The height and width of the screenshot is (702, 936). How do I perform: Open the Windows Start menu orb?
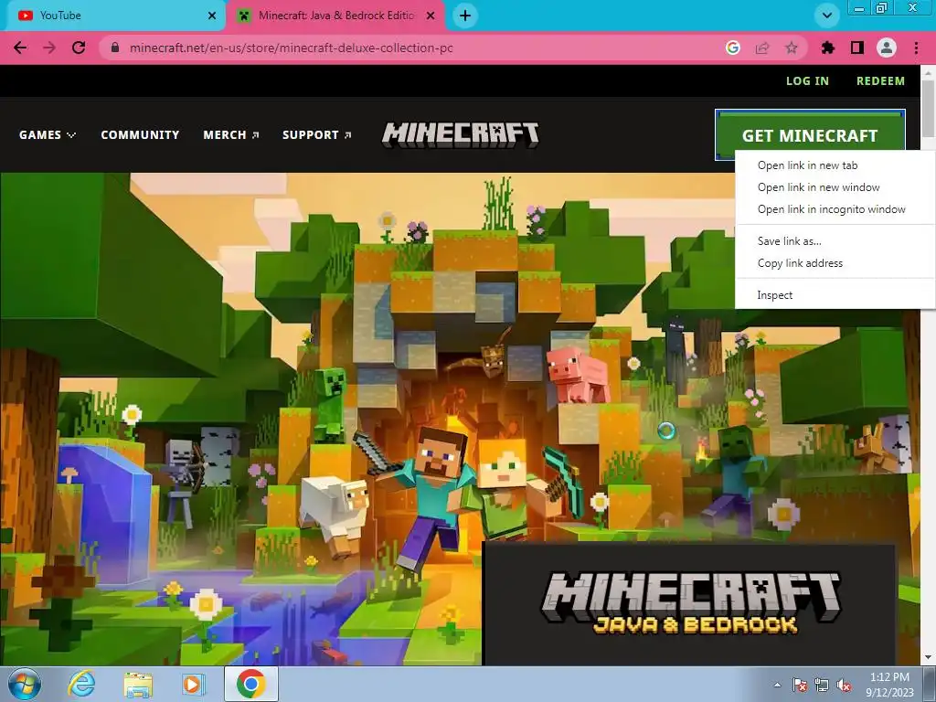(25, 684)
